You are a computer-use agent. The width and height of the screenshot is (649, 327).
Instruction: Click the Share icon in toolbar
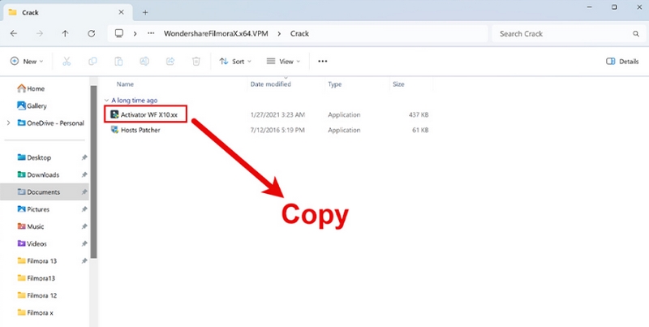coord(170,61)
